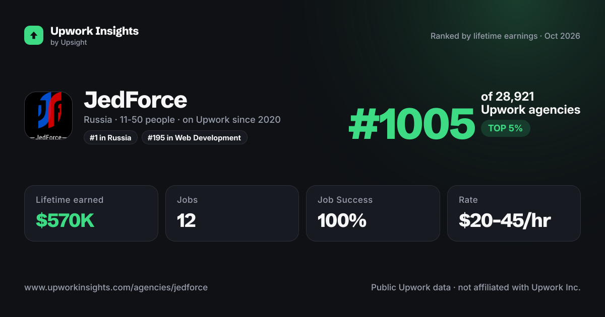Click the TOP 5% badge

pos(505,128)
